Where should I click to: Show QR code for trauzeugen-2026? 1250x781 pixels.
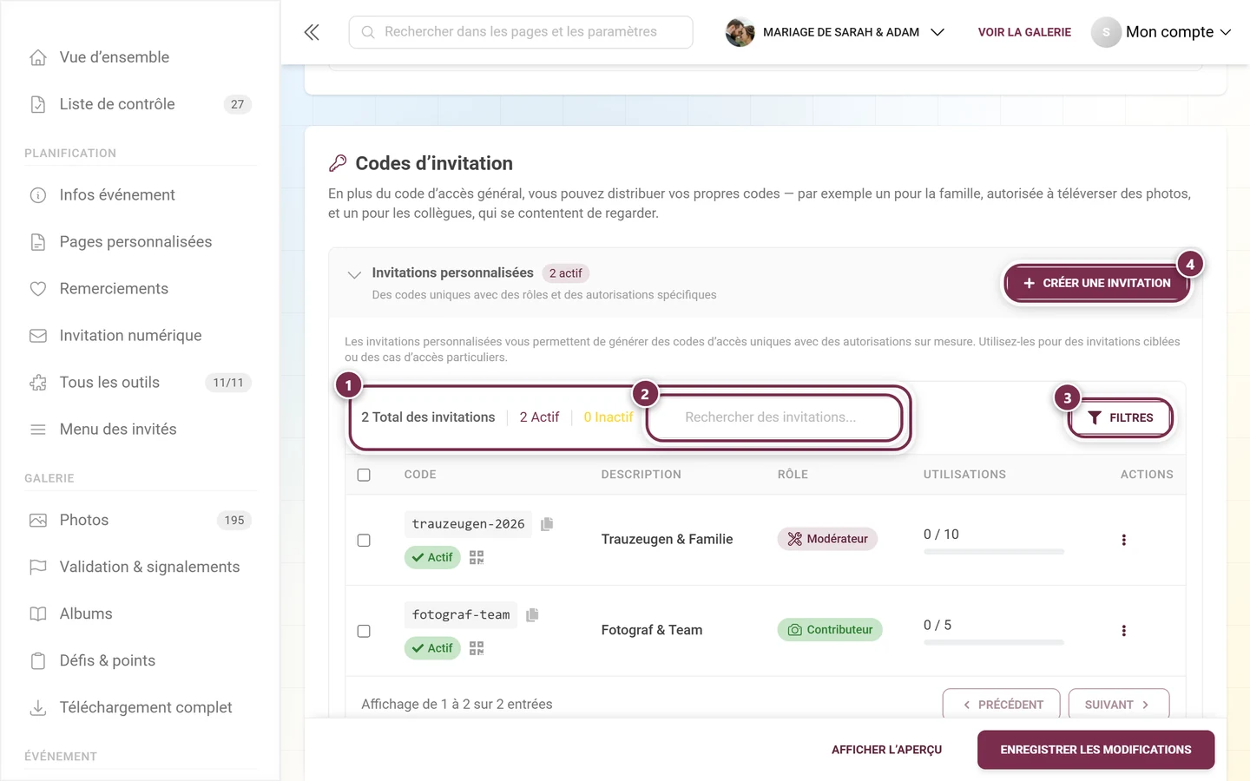477,557
